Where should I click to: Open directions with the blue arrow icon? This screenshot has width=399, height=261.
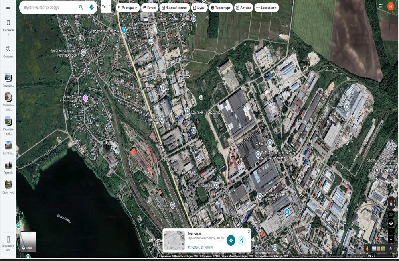[92, 7]
